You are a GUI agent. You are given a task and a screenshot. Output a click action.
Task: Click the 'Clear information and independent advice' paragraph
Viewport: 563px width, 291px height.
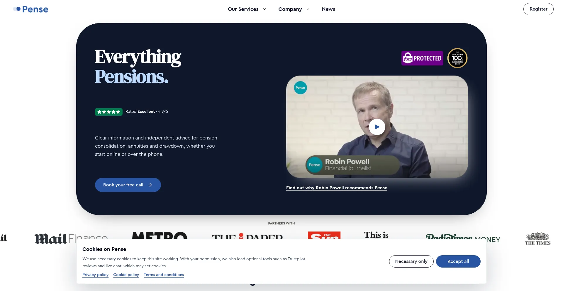pyautogui.click(x=156, y=146)
